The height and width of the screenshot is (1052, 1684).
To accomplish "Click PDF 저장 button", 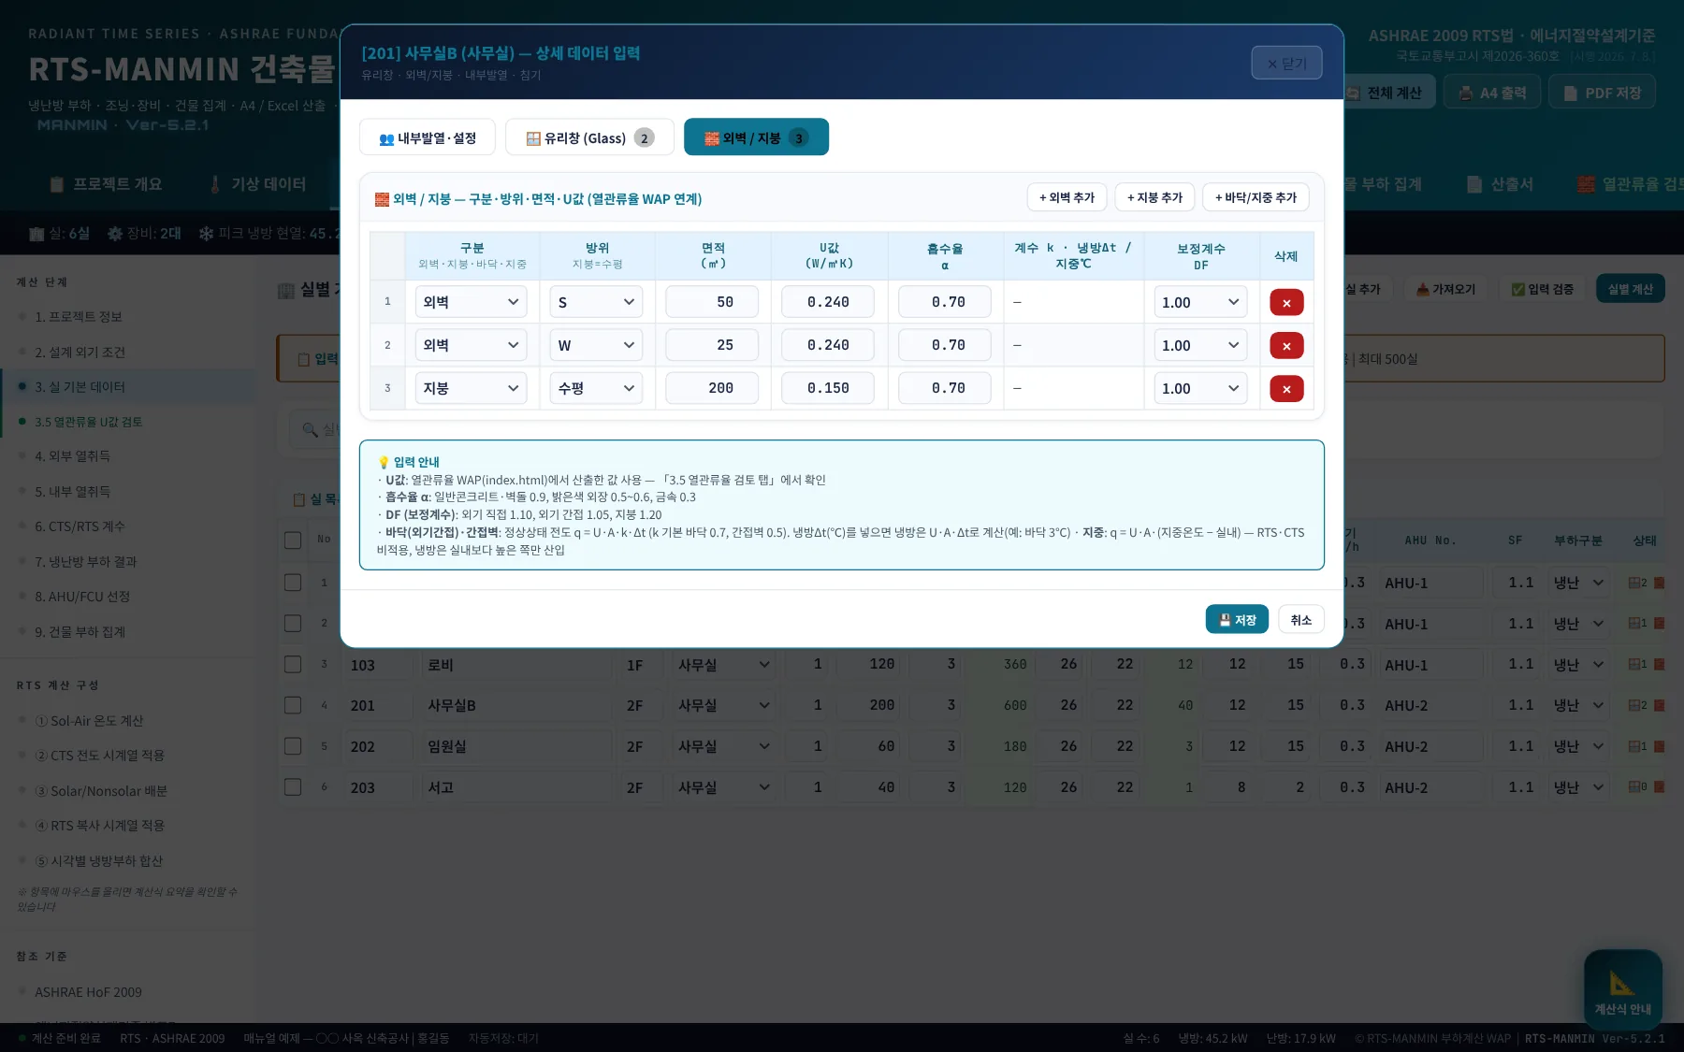I will pos(1602,93).
